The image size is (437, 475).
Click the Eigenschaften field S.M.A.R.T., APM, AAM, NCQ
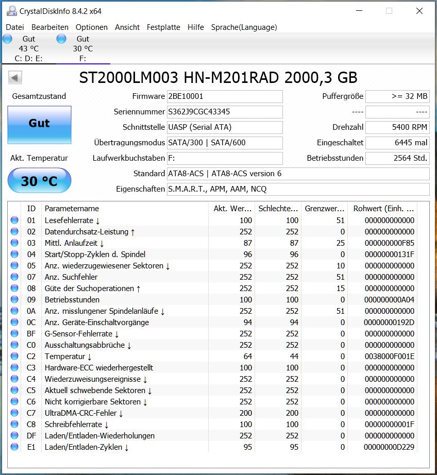click(298, 189)
